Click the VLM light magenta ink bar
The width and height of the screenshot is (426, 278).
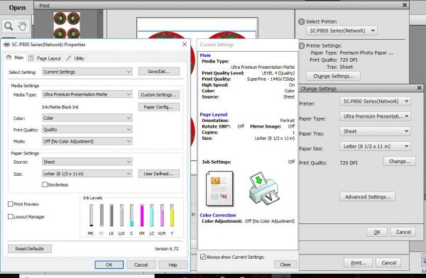coord(162,216)
